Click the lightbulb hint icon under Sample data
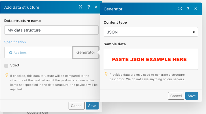 pos(106,74)
